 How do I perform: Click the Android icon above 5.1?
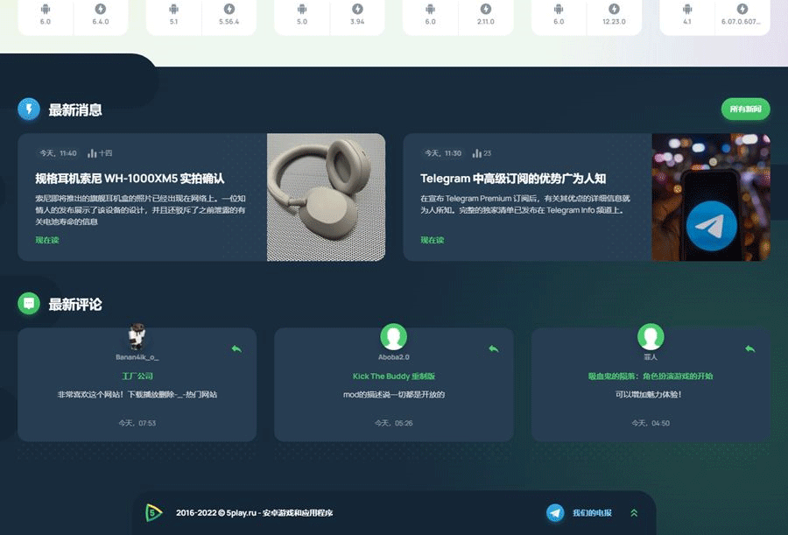pos(173,9)
